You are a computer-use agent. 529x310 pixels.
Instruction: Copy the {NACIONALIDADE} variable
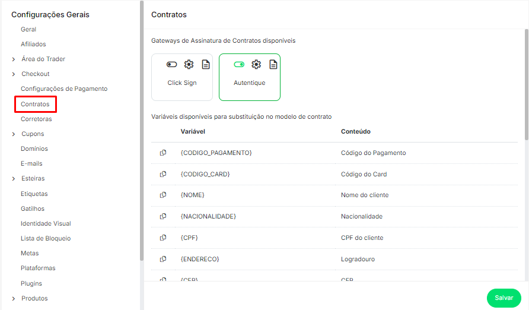163,217
